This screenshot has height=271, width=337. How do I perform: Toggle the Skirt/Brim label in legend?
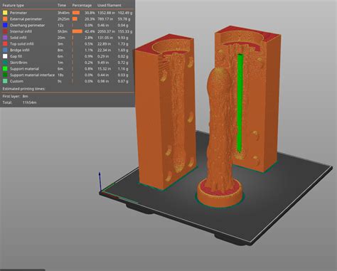coord(18,63)
